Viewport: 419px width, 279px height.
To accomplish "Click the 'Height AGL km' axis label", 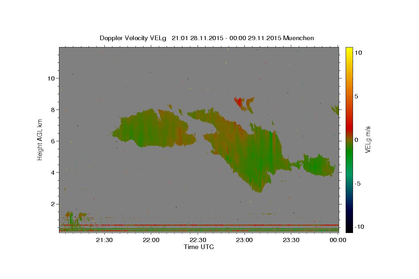I will (40, 140).
